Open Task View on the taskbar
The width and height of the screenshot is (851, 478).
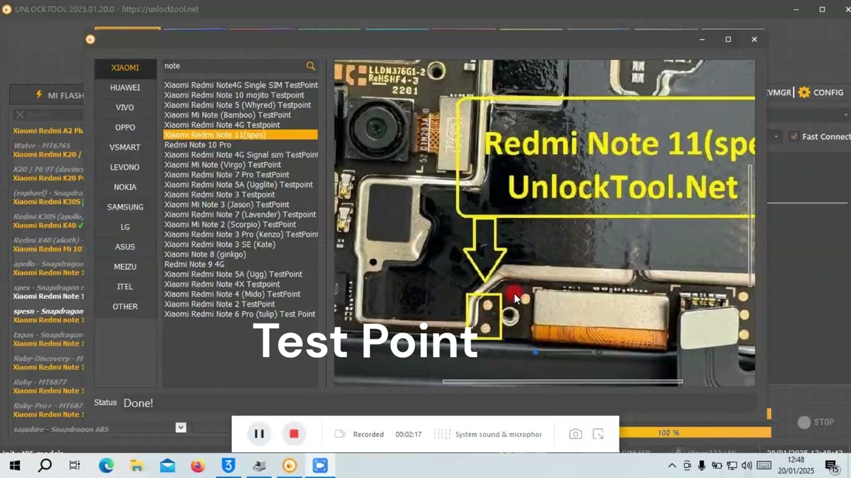click(x=74, y=466)
